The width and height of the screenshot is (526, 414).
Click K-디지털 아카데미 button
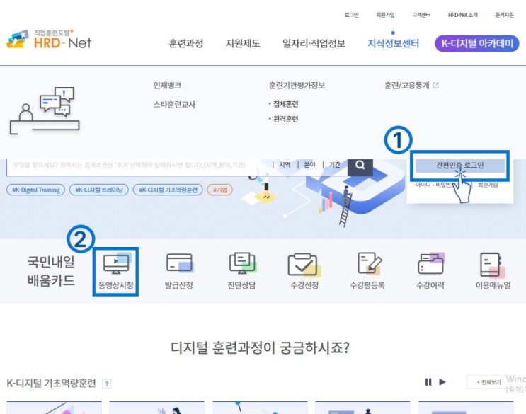(x=476, y=44)
